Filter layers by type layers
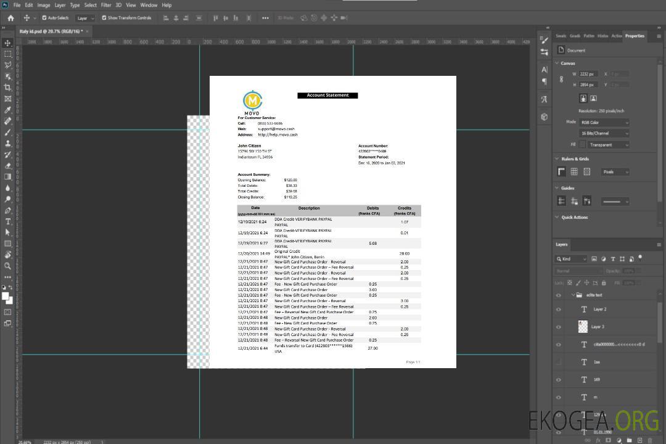This screenshot has width=666, height=444. tap(613, 259)
